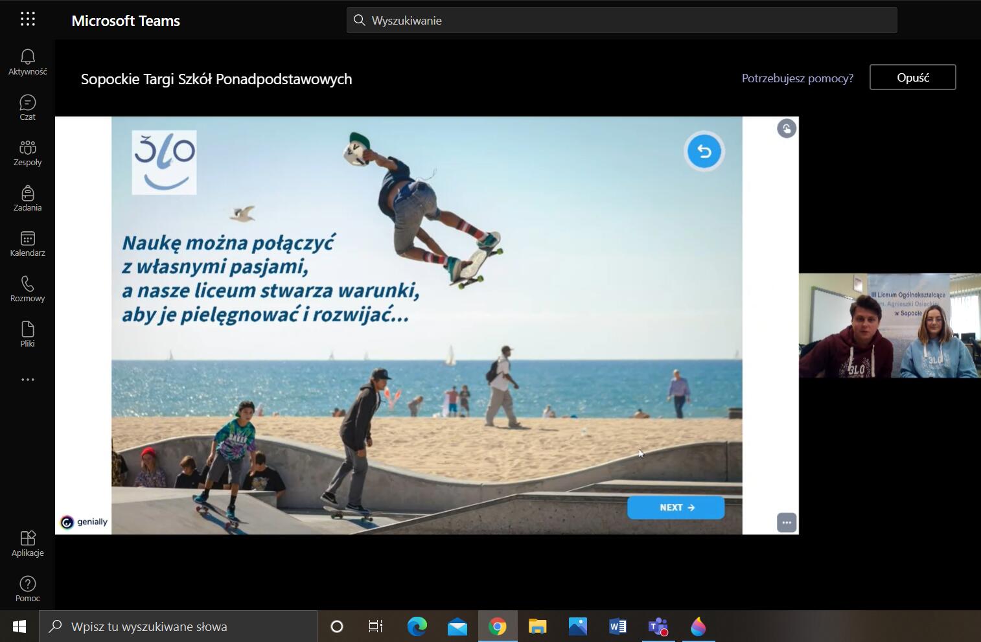Click the blue back arrow on slide
The image size is (981, 642).
point(704,152)
